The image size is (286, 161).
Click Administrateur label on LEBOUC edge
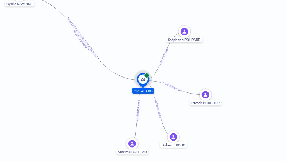pyautogui.click(x=158, y=108)
